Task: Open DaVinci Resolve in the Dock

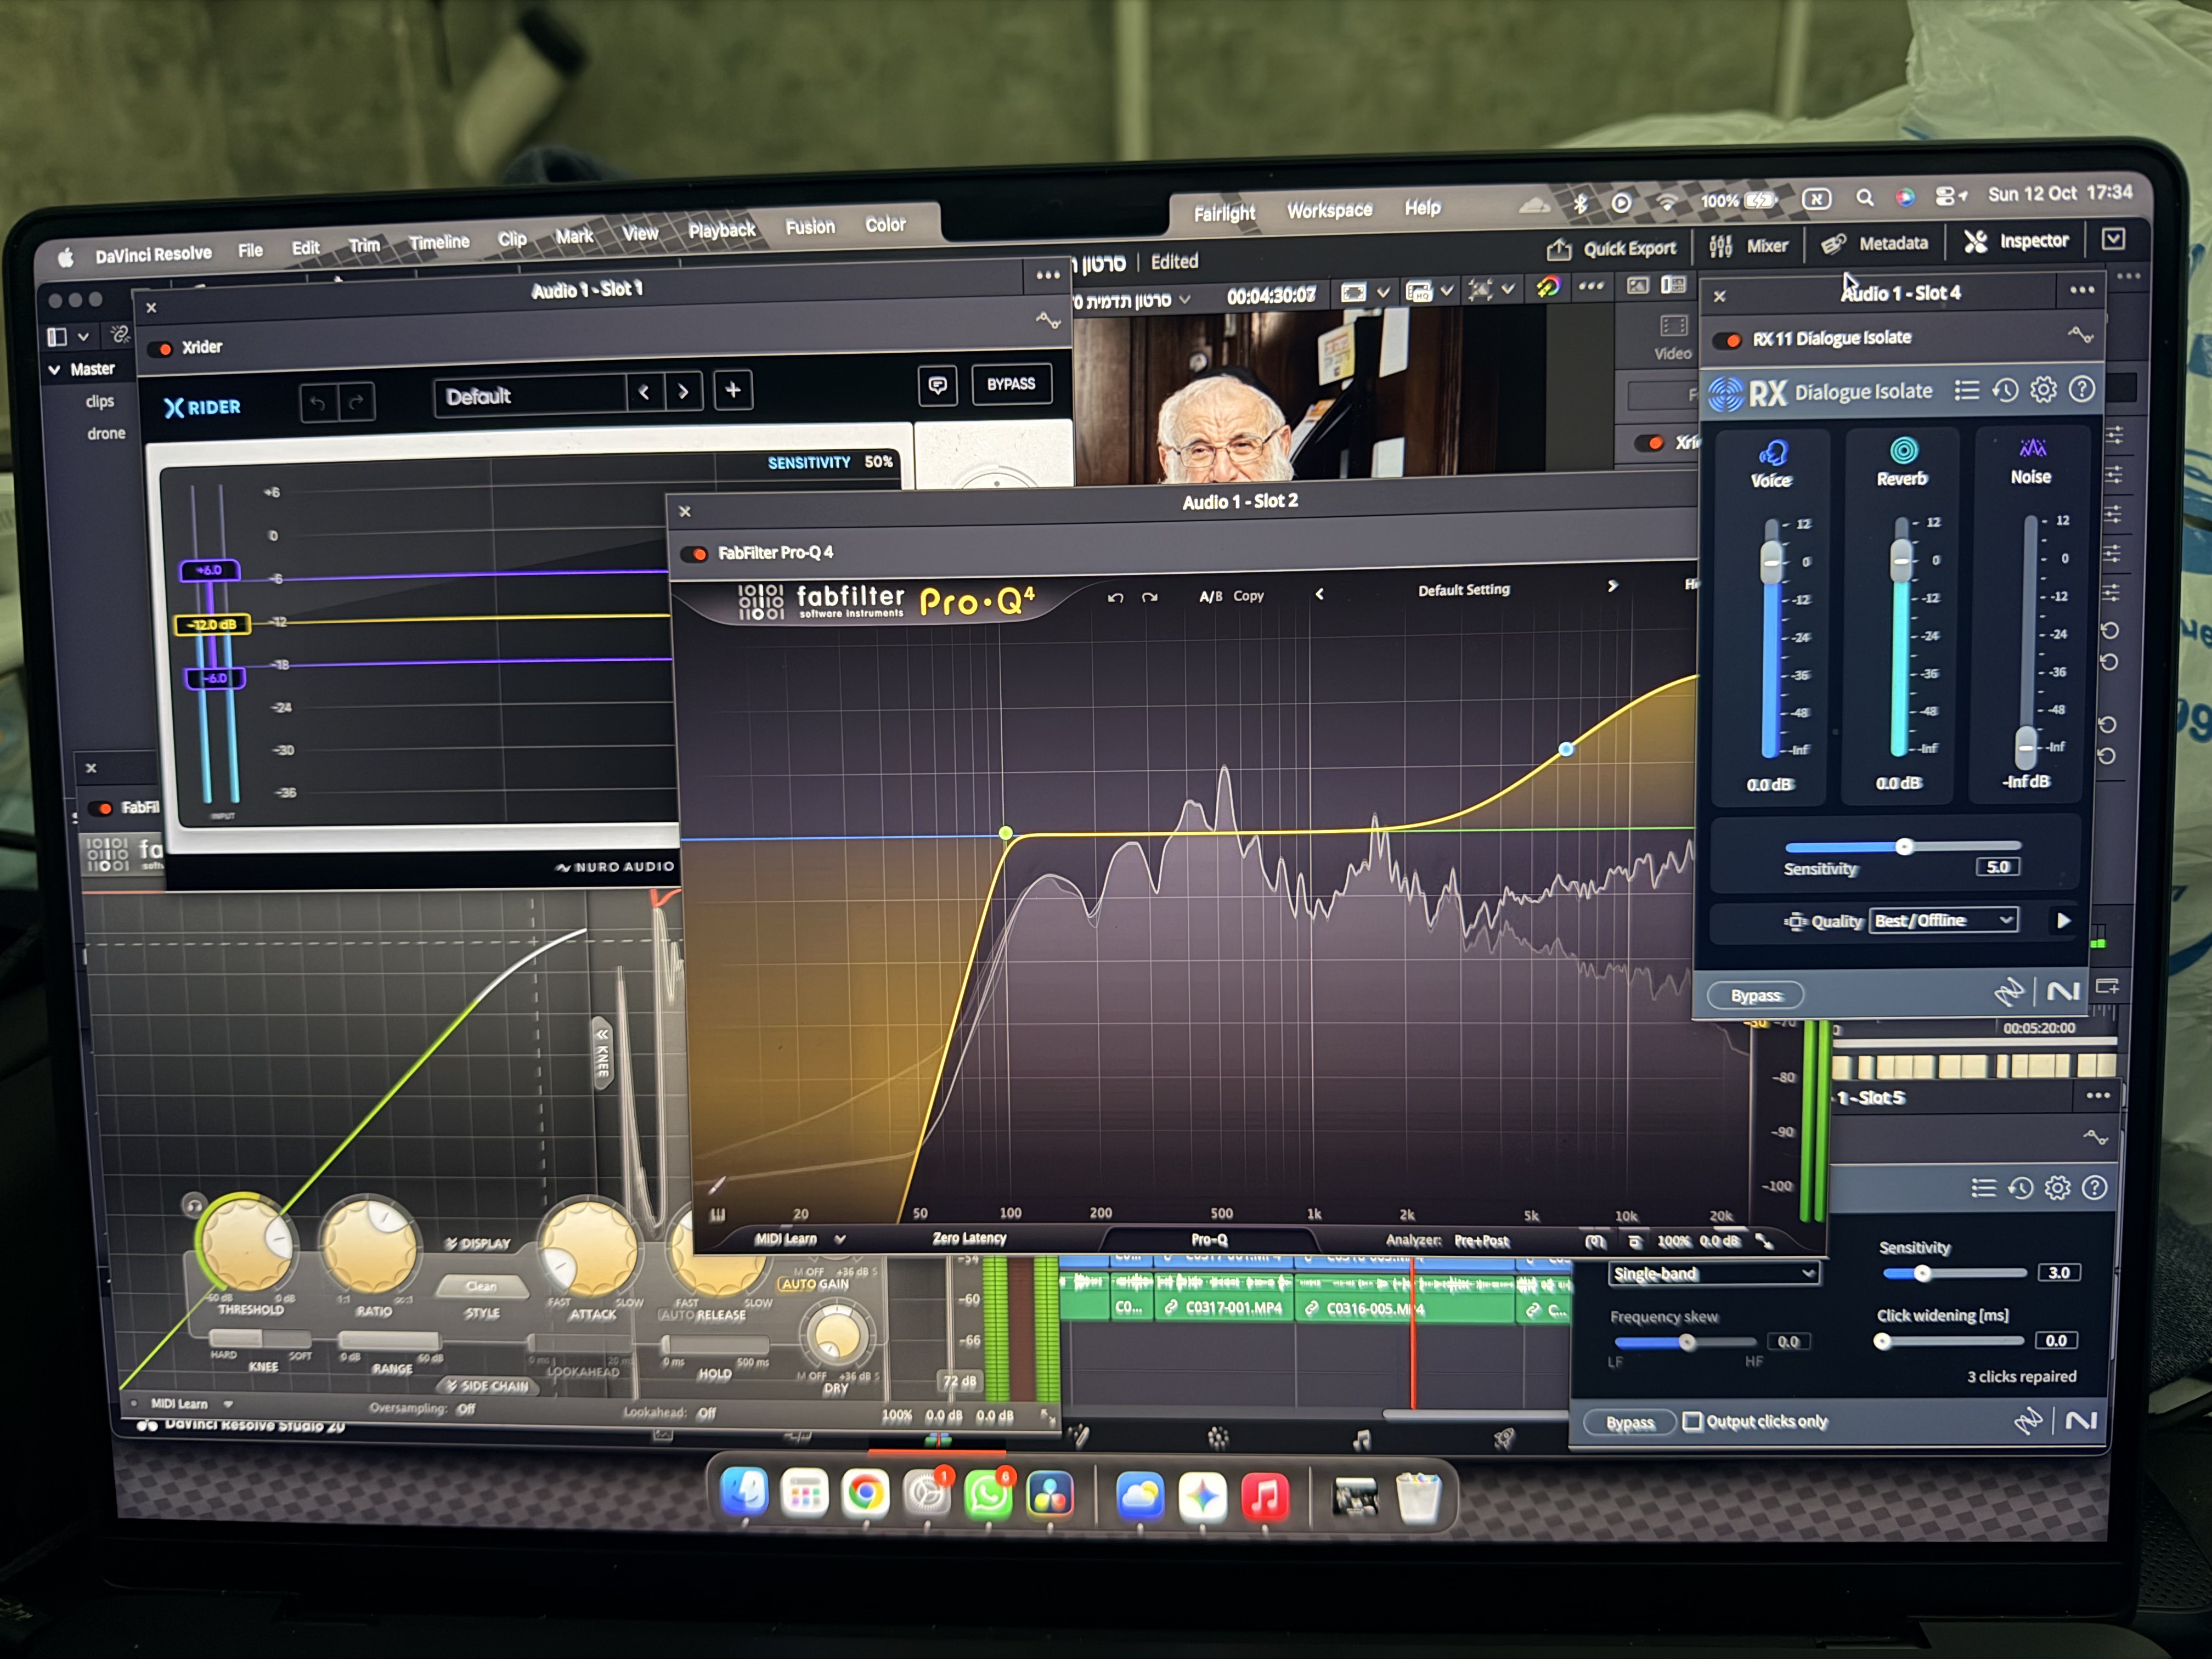Action: pyautogui.click(x=1049, y=1495)
